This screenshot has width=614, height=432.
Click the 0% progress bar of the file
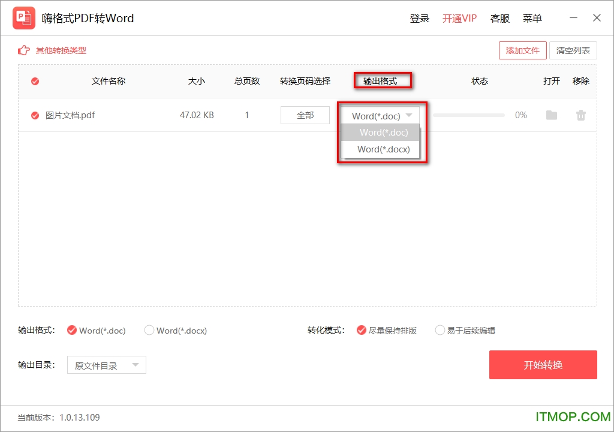(x=468, y=115)
